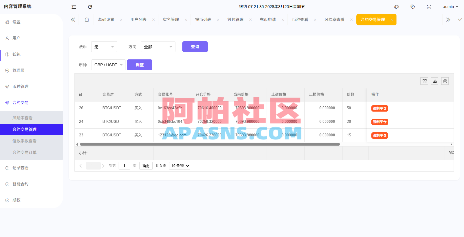Click the table export icon
The image size is (464, 237).
[435, 81]
